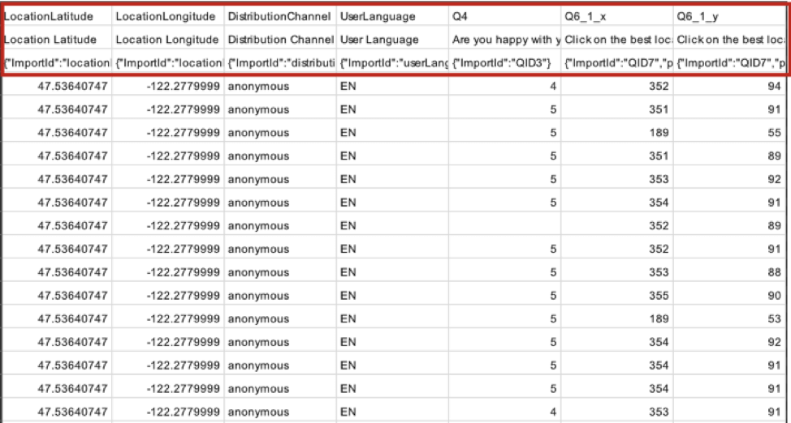This screenshot has width=791, height=423.
Task: Select 92 in the row with 354
Action: point(729,342)
